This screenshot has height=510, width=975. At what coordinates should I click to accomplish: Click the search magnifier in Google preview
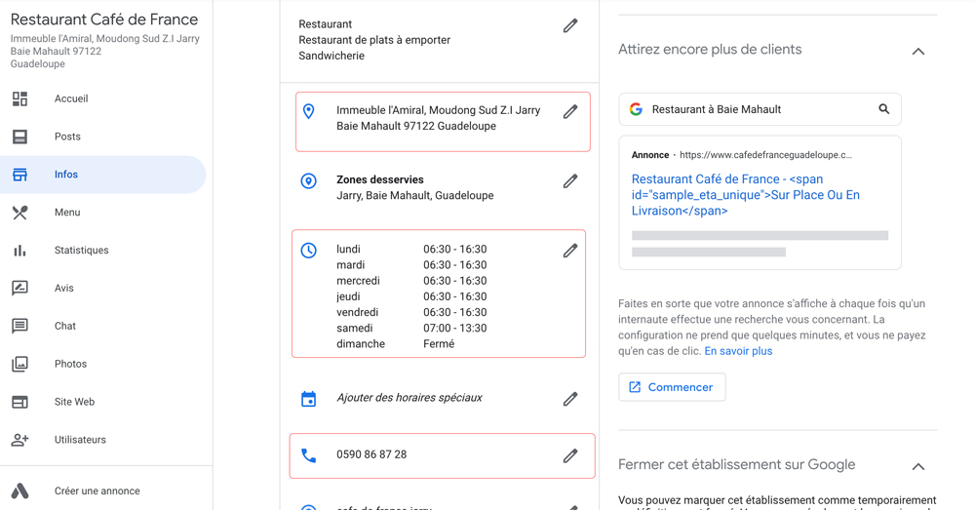(883, 109)
